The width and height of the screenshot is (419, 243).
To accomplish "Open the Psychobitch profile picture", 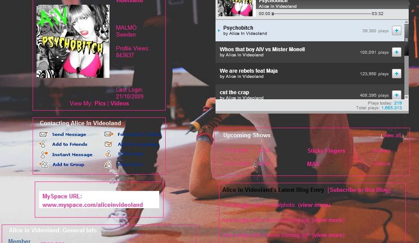I will pos(73,41).
